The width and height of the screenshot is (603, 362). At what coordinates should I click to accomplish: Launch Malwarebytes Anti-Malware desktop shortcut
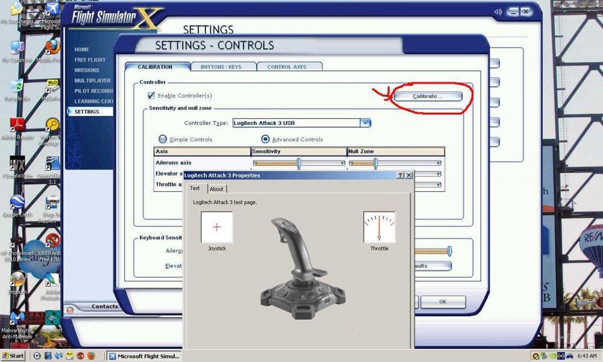17,325
